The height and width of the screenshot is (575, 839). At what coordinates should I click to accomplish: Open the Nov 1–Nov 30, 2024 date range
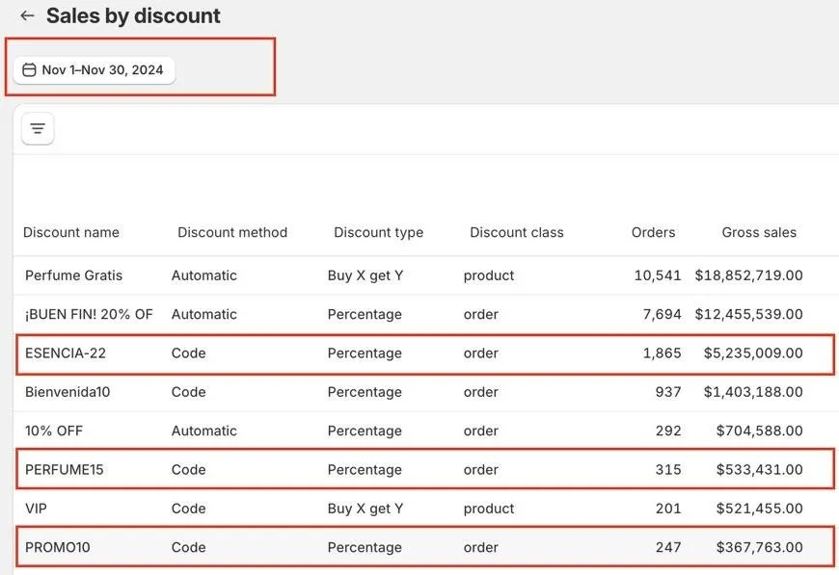pyautogui.click(x=102, y=70)
